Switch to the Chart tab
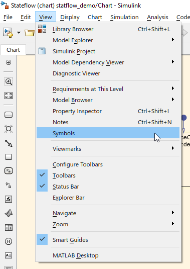 pos(13,50)
